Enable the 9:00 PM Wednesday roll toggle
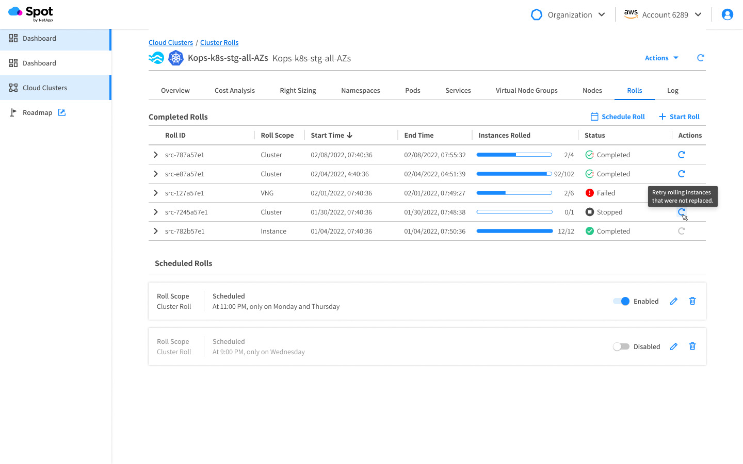 click(x=621, y=346)
